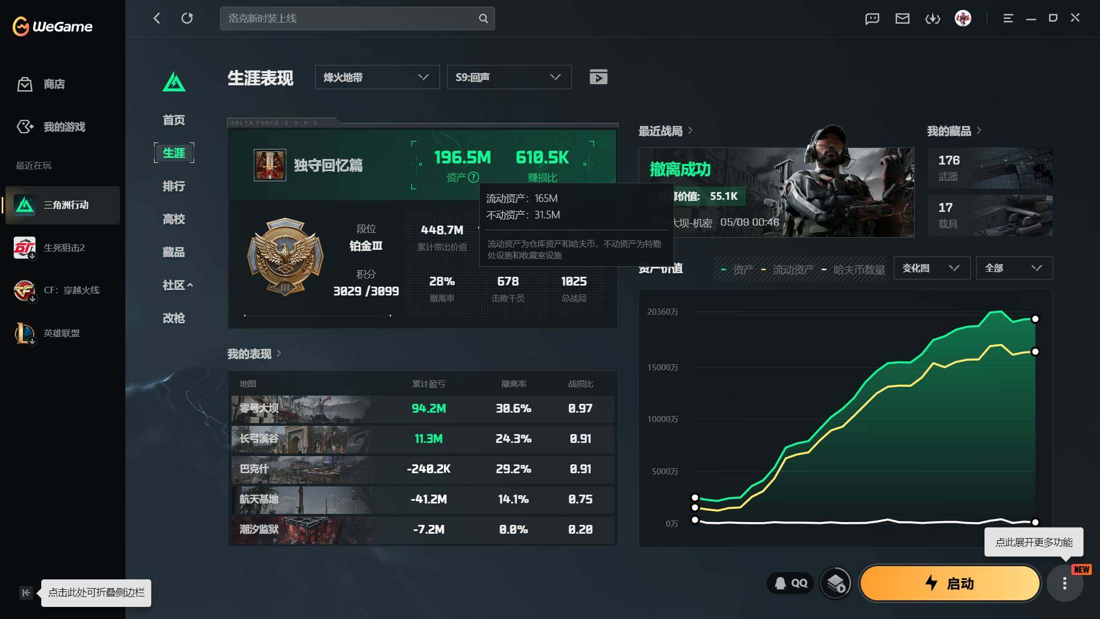The image size is (1100, 619).
Task: Click the 撤离率 column header in table
Action: 514,384
